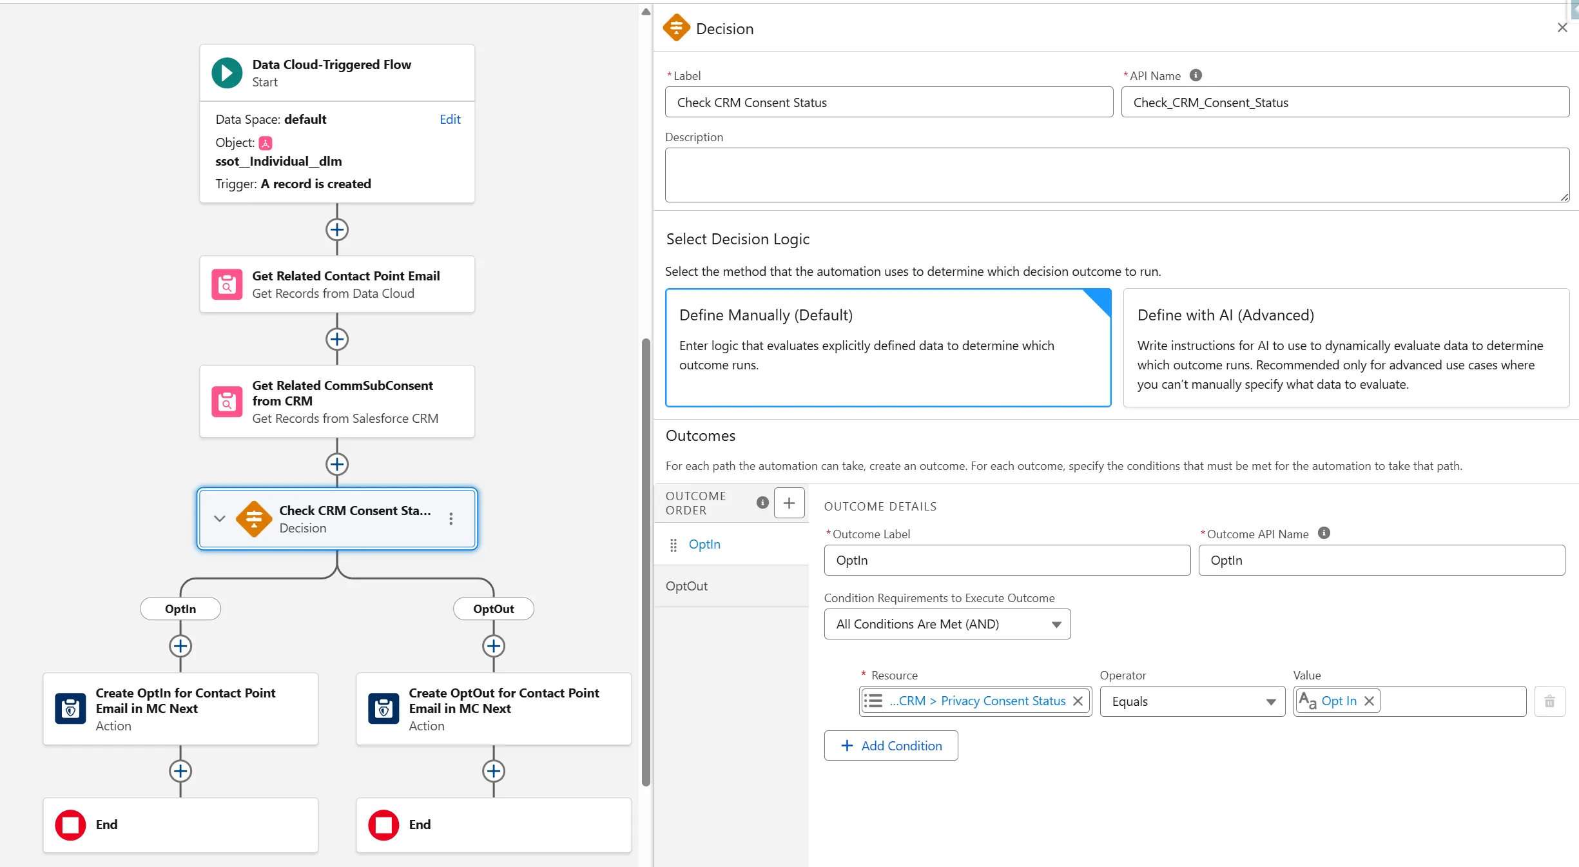Image resolution: width=1579 pixels, height=867 pixels.
Task: Click the OptIn outcome reorder handle
Action: pyautogui.click(x=673, y=545)
